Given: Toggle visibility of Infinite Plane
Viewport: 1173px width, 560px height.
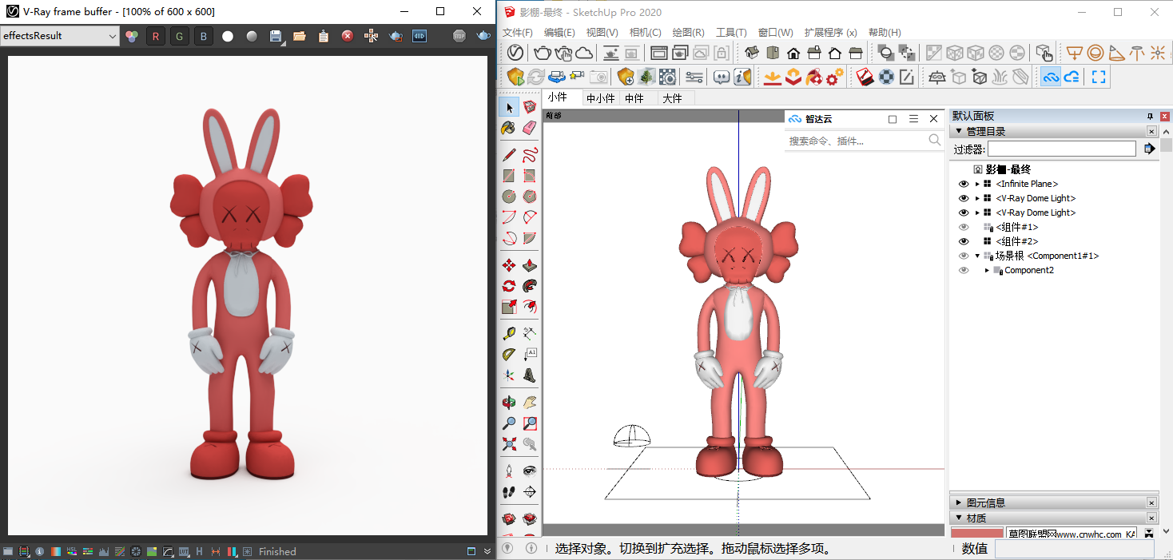Looking at the screenshot, I should (964, 184).
